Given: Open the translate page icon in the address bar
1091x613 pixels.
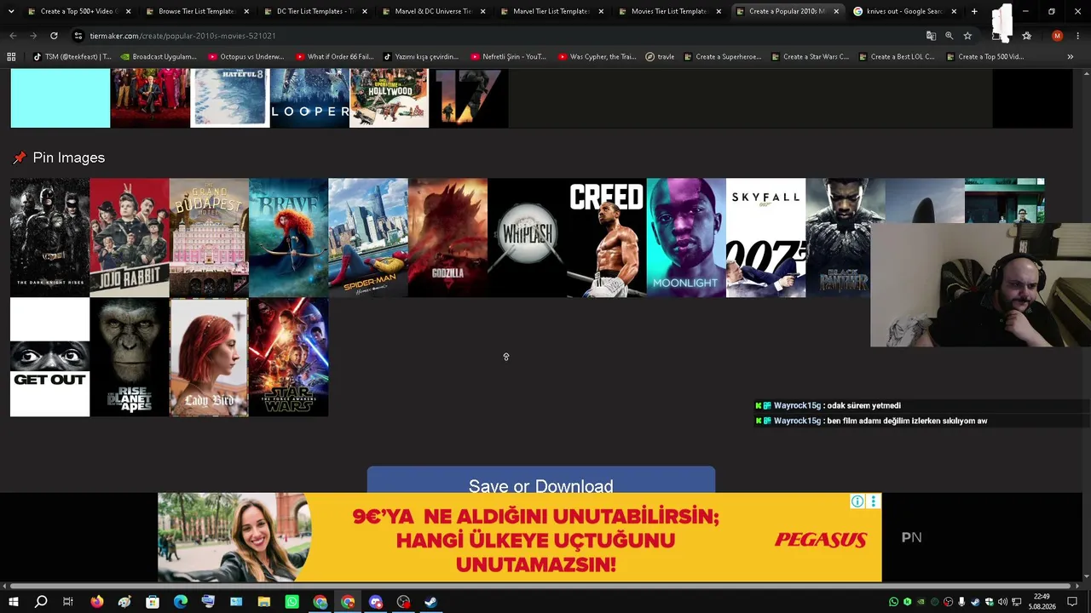Looking at the screenshot, I should pyautogui.click(x=931, y=36).
